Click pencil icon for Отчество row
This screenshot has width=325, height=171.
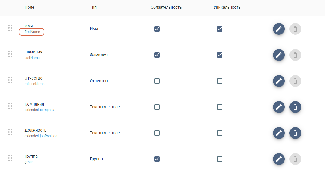[279, 81]
